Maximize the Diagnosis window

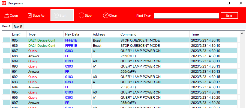(228, 3)
